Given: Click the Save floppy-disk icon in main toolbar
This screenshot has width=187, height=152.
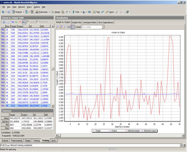Looking at the screenshot, I should tap(9, 12).
